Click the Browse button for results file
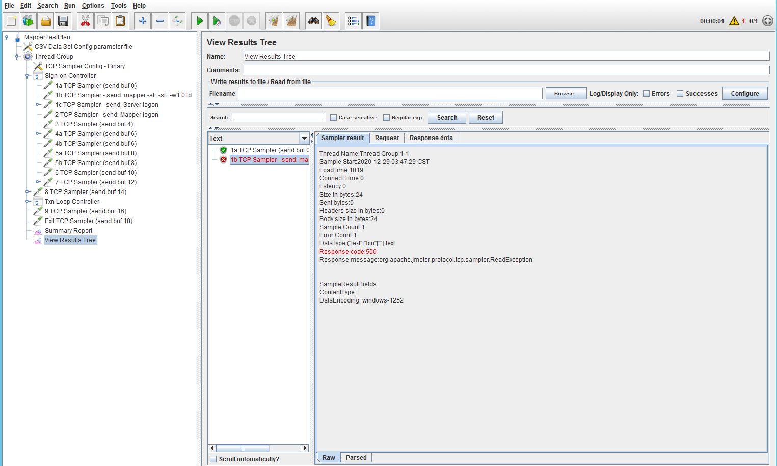This screenshot has height=466, width=777. pyautogui.click(x=566, y=93)
